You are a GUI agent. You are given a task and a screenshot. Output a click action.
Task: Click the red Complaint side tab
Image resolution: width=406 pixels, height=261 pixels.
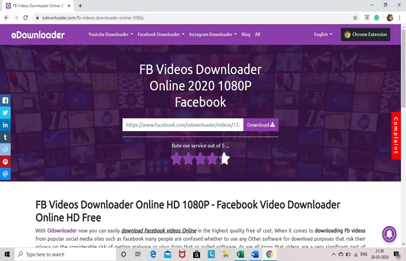click(x=396, y=136)
